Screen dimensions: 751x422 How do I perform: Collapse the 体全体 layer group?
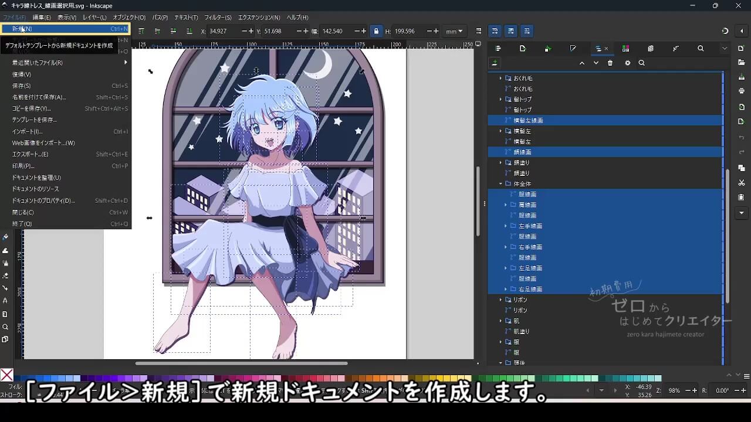pos(500,183)
